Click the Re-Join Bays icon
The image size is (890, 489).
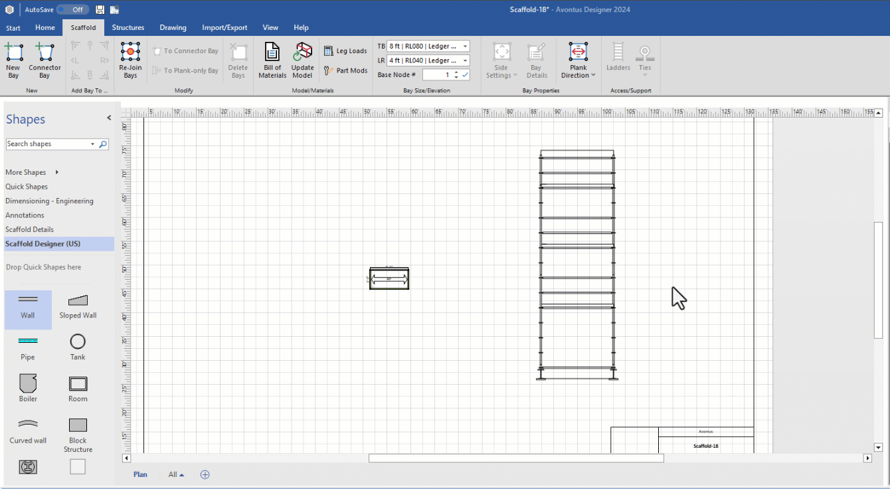[130, 60]
